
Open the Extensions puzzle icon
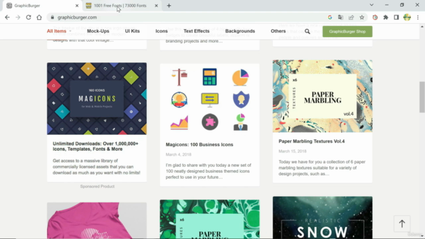pos(386,17)
